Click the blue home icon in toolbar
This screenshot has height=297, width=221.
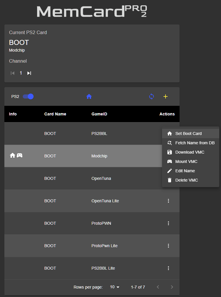(x=89, y=96)
